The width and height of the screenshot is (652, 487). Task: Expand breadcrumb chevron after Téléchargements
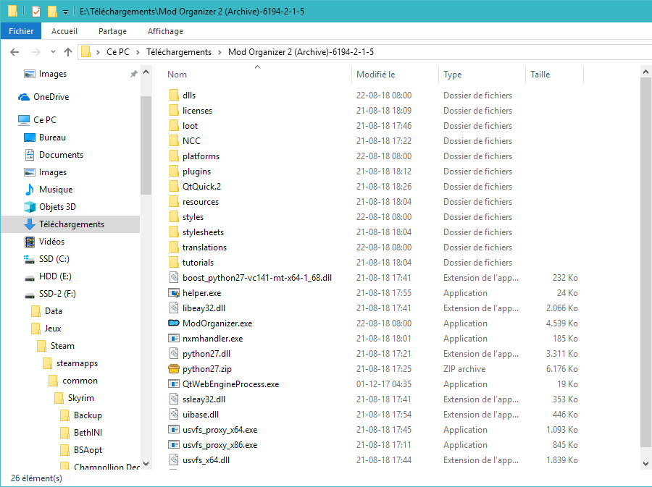(220, 52)
